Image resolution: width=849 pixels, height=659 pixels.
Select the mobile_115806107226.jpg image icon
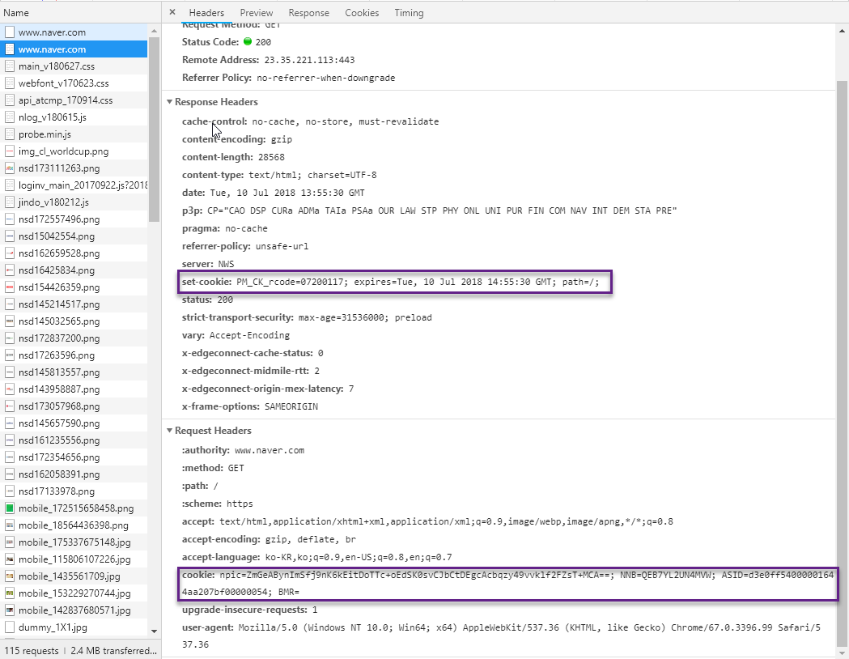10,559
